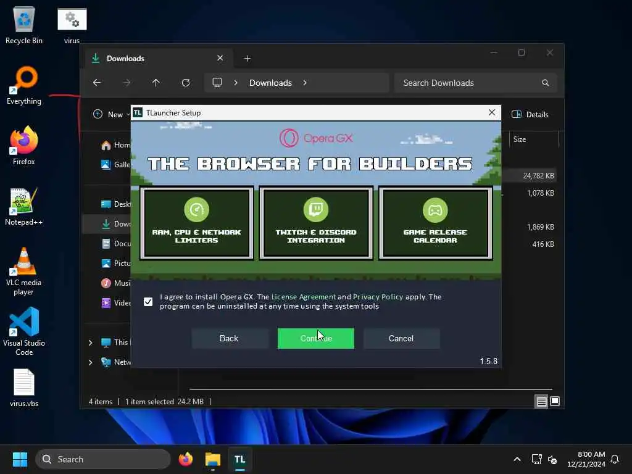632x474 pixels.
Task: Select the VLC media player desktop icon
Action: 24,271
